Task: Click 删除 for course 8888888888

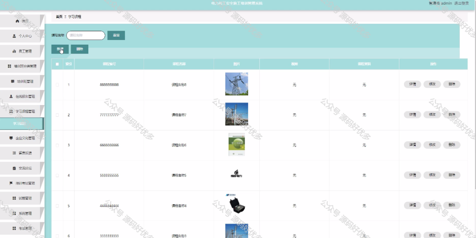Action: (x=452, y=85)
